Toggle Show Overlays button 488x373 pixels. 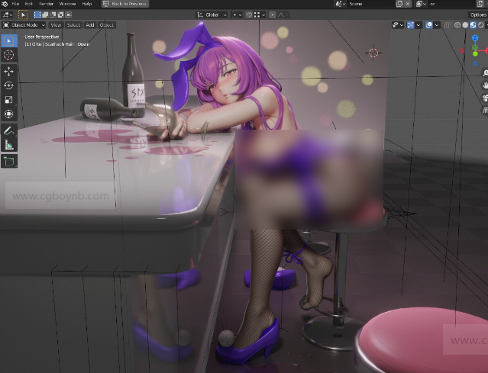pyautogui.click(x=429, y=25)
